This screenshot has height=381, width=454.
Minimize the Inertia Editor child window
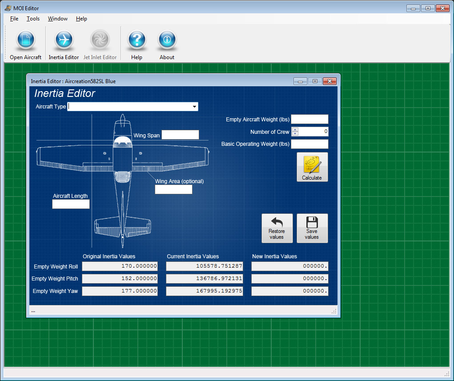coord(300,81)
